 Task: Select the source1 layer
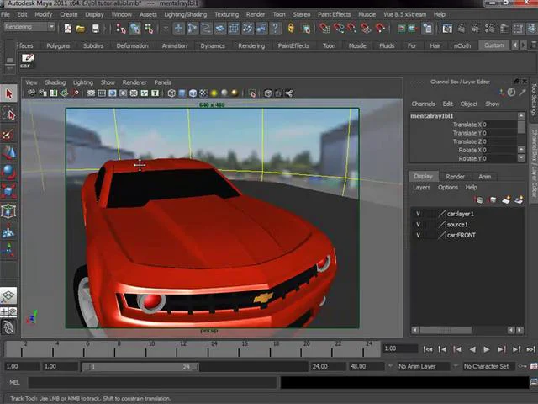pos(457,225)
